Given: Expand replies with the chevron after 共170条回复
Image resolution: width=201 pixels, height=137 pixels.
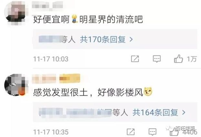Looking at the screenshot, I should [131, 39].
